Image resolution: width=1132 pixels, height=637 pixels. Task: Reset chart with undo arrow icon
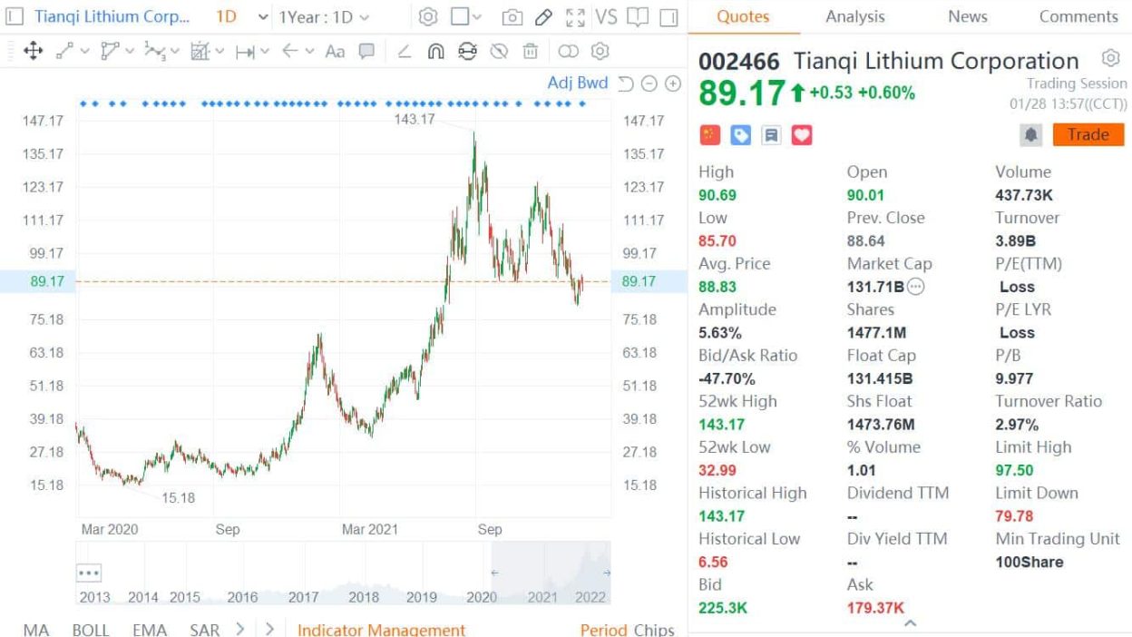[x=626, y=83]
